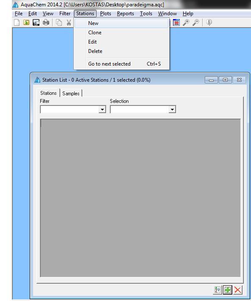Switch to the Stations tab
This screenshot has width=251, height=301.
[x=48, y=93]
